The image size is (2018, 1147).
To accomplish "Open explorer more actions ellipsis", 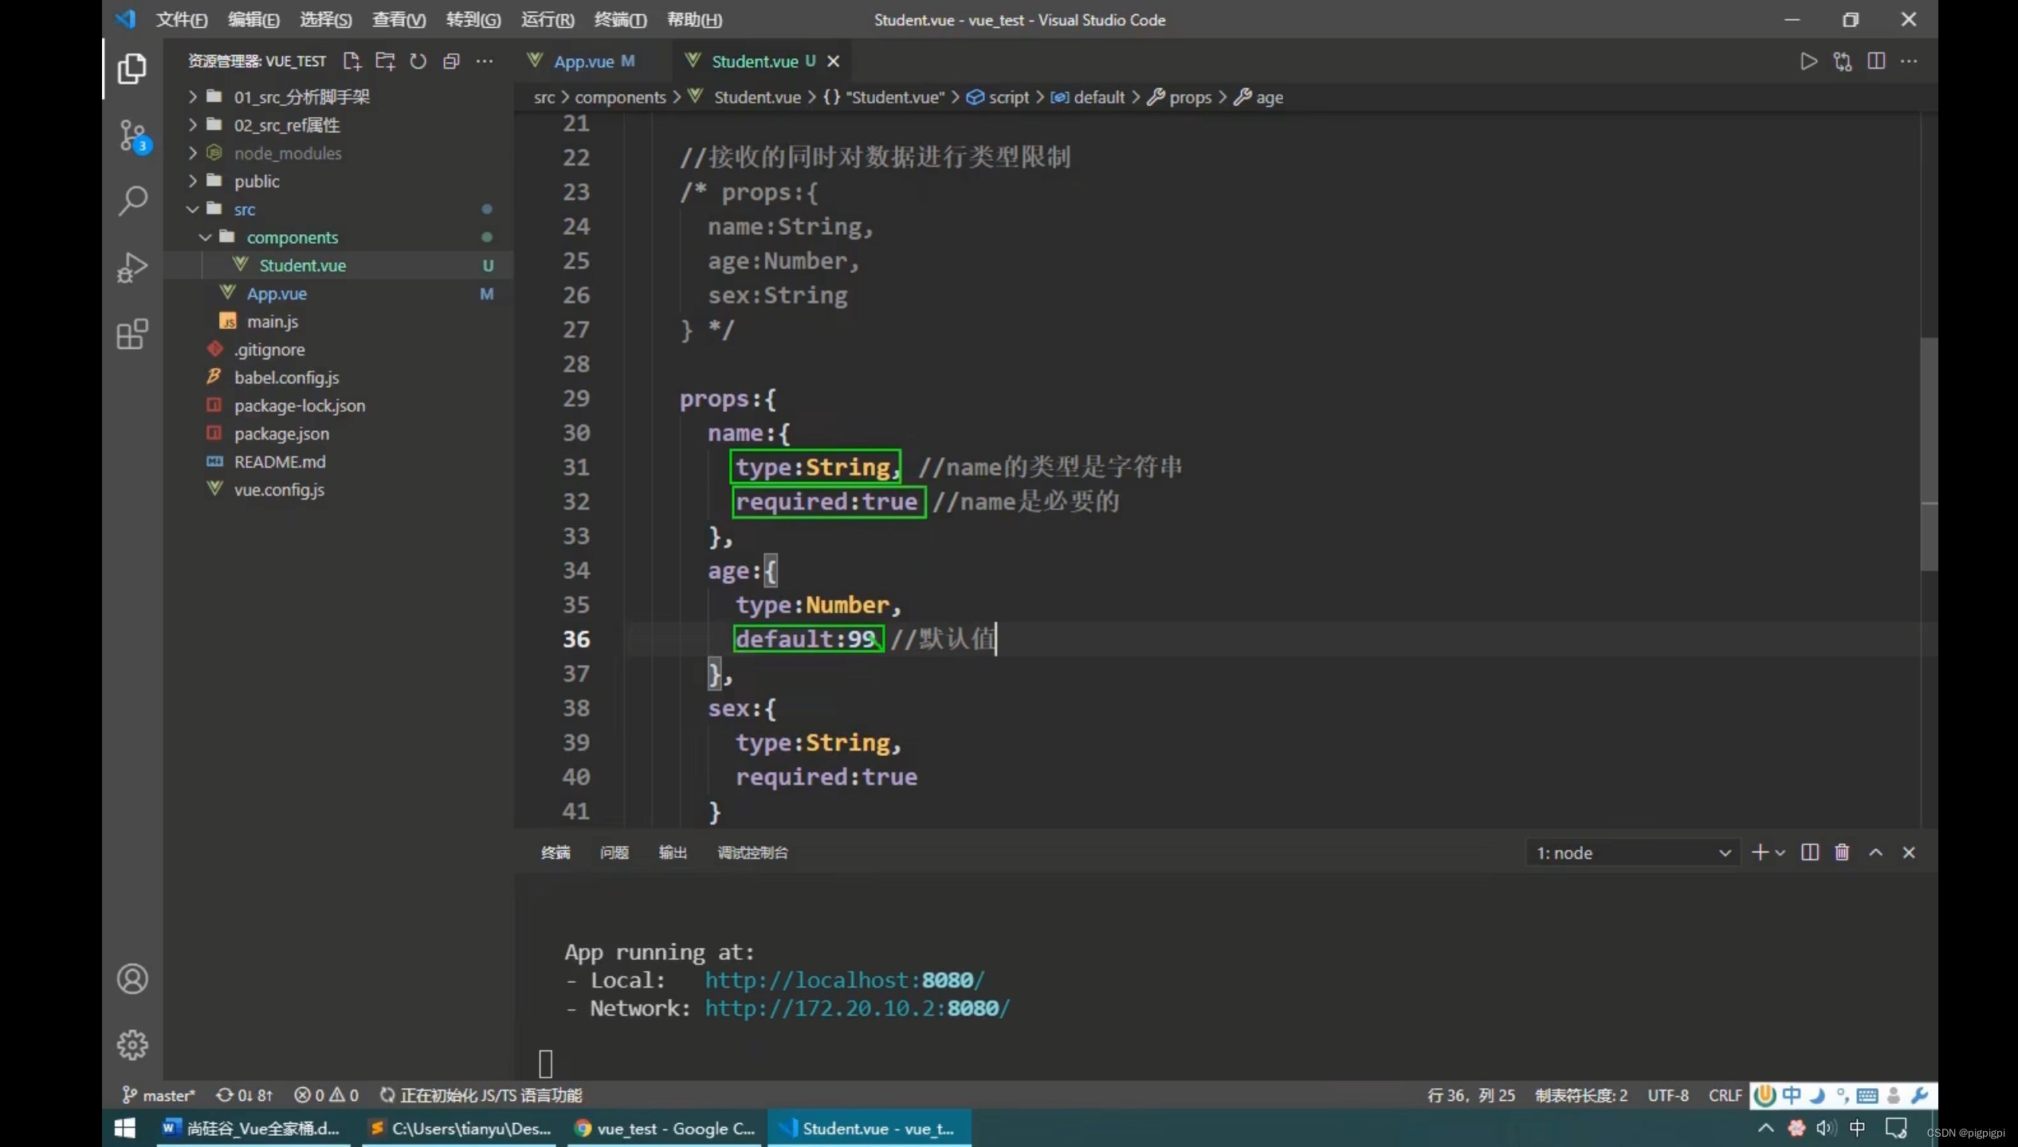I will (485, 61).
